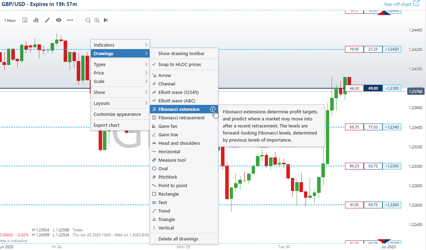Click sell price 86.25 for >1.2300
This screenshot has height=250, width=426.
(x=354, y=166)
